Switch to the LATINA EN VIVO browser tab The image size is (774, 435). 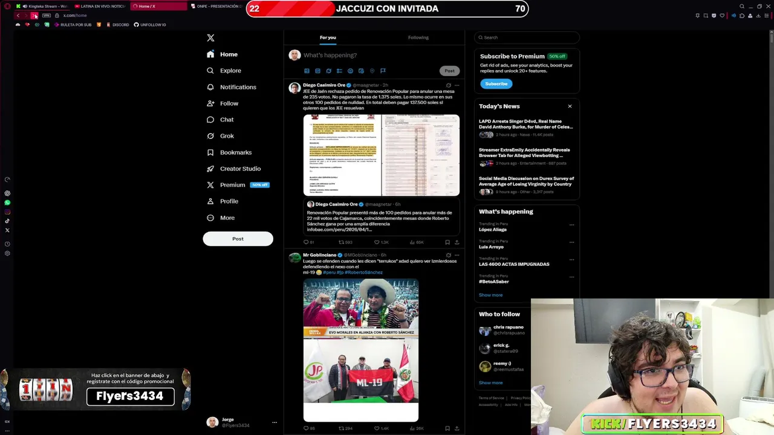point(100,6)
